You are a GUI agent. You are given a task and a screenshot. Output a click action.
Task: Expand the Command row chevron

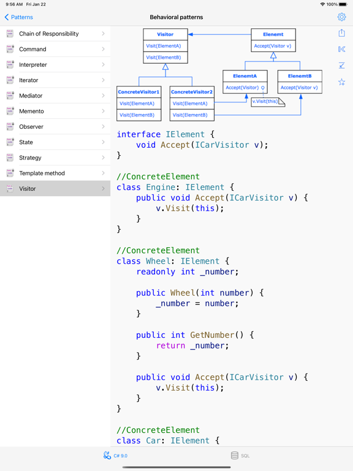coord(103,49)
